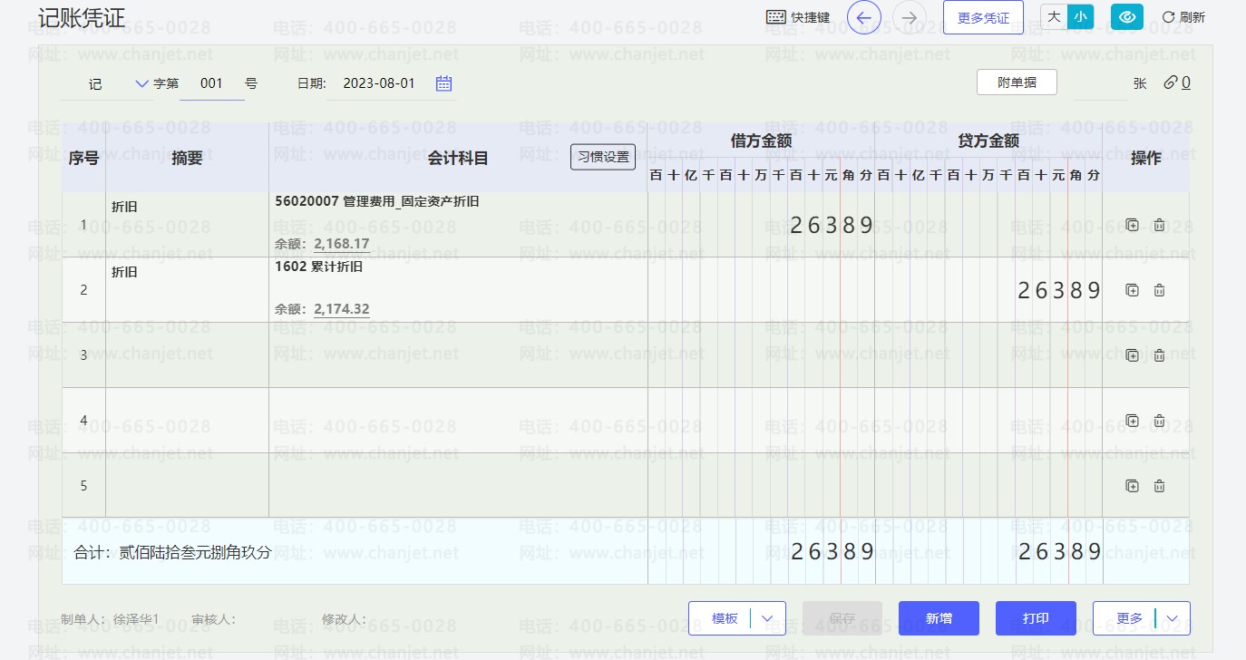Open the 更多 dropdown arrow at bottom
Image resolution: width=1246 pixels, height=660 pixels.
[x=1173, y=618]
